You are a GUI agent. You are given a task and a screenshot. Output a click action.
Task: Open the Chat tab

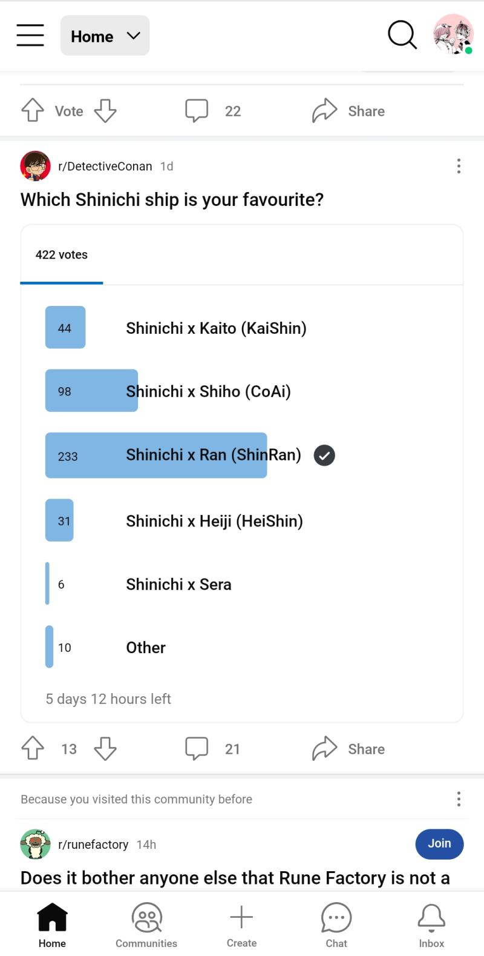click(336, 925)
